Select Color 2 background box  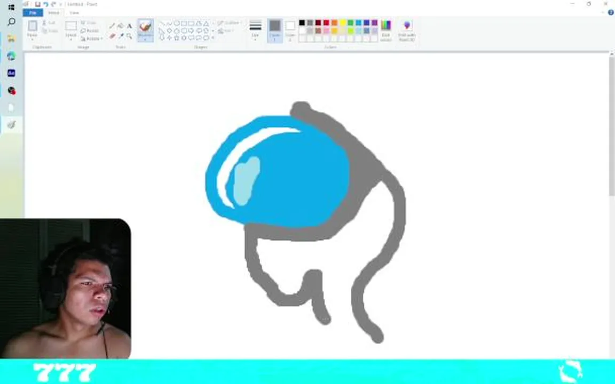[290, 30]
